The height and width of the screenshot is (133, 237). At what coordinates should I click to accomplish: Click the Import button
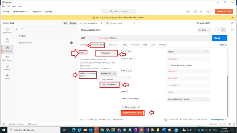[x=73, y=23]
